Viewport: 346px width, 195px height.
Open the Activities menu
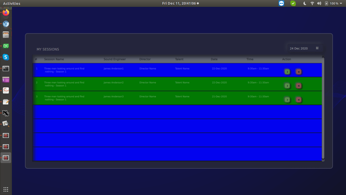11,3
